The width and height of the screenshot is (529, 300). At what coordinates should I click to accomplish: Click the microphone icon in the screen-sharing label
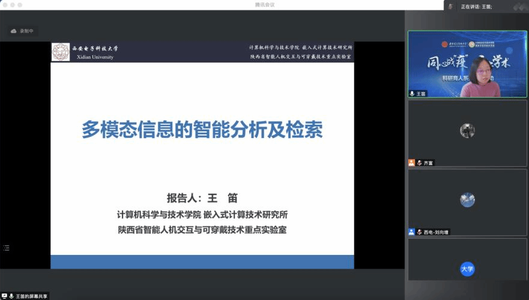[11, 296]
